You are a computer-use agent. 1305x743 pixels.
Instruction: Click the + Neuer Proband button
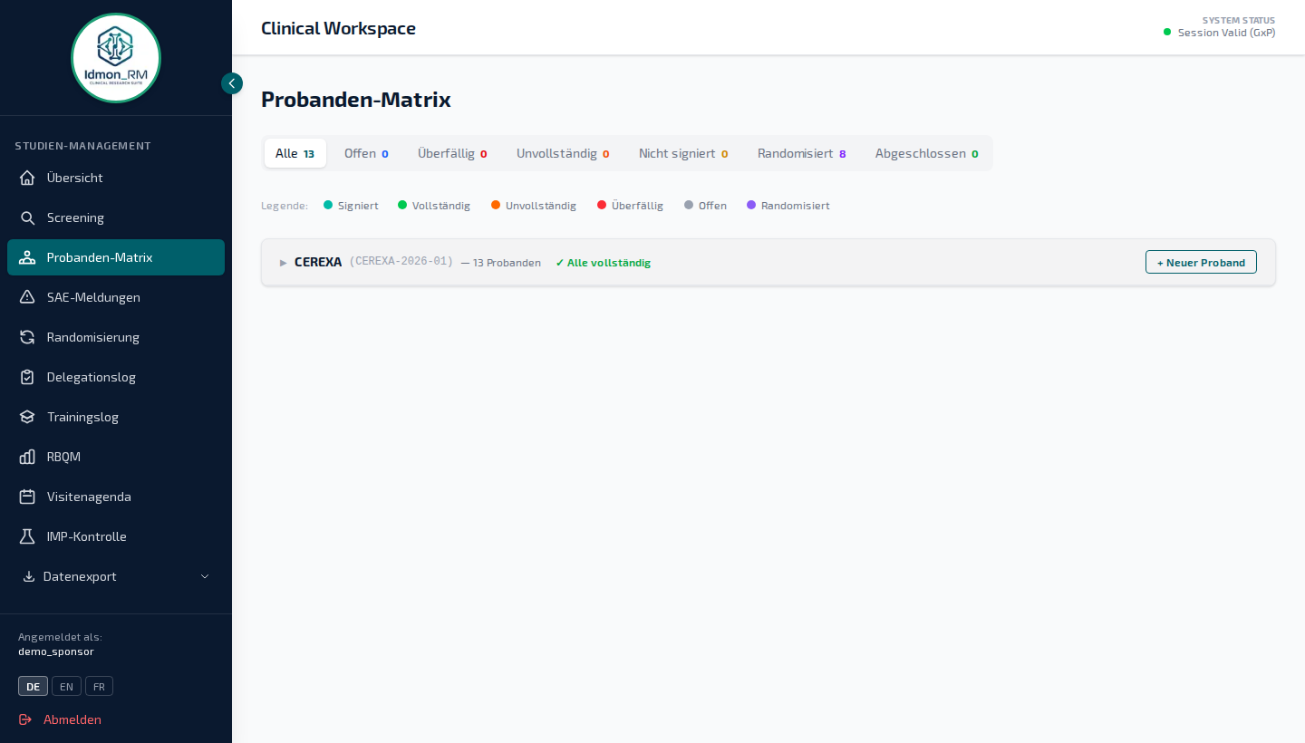[x=1201, y=262]
